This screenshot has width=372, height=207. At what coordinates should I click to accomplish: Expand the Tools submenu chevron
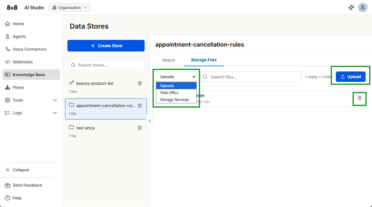[55, 100]
